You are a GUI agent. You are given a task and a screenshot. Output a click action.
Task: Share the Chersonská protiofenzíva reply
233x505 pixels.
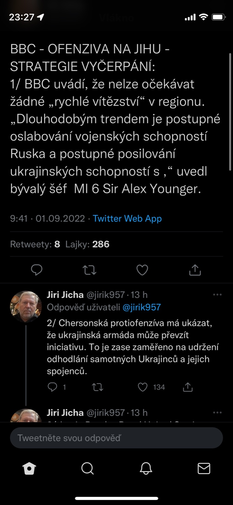(188, 387)
